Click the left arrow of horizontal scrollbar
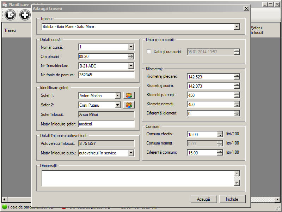Screen dimensions: 282x212 point(4,200)
